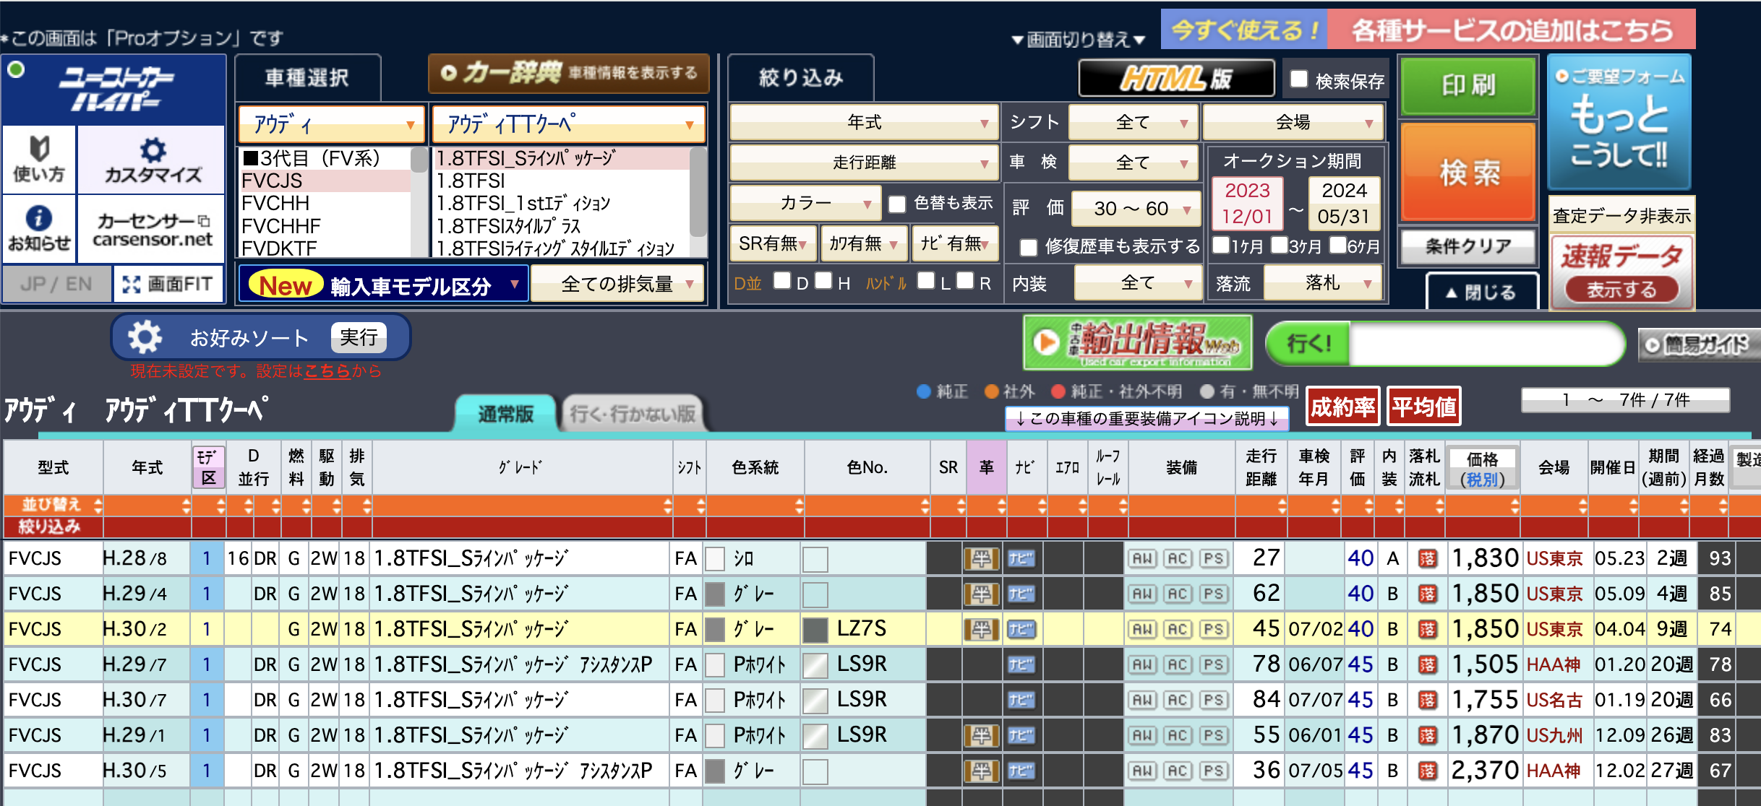The image size is (1761, 806).
Task: Check the D並 D checkbox
Action: coord(782,280)
